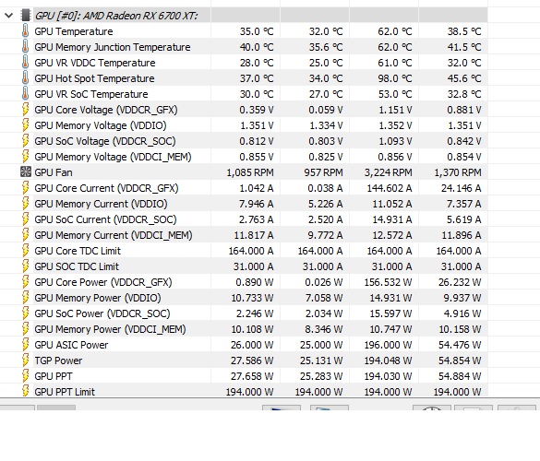Image resolution: width=540 pixels, height=461 pixels.
Task: Click the 3,224 RPM fan maximum value
Action: 389,172
